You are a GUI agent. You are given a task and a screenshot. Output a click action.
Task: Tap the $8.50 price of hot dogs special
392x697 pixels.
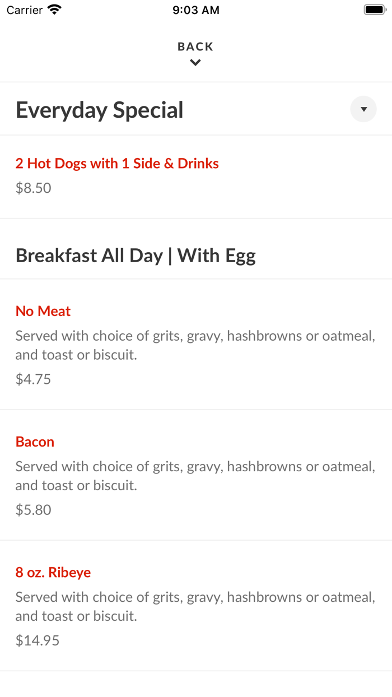(x=34, y=188)
